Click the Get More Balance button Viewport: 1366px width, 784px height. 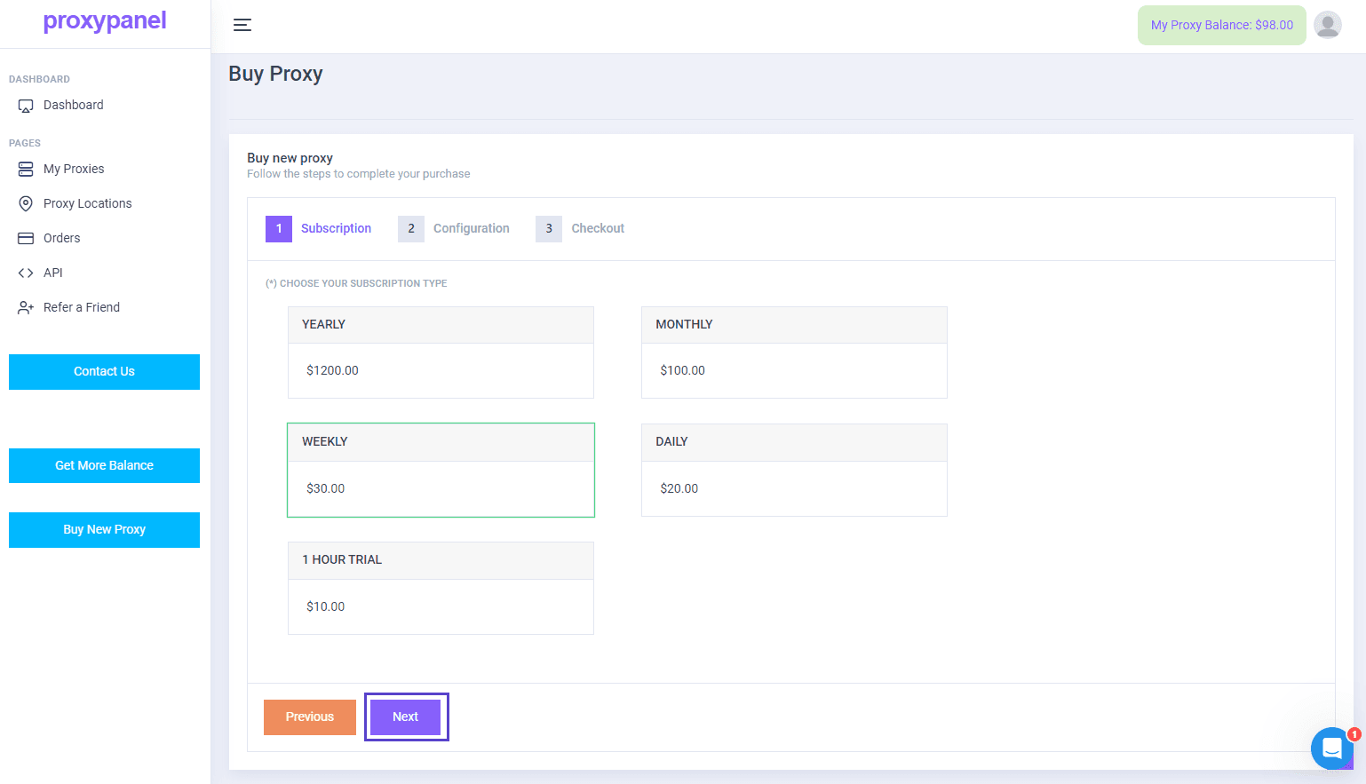104,465
